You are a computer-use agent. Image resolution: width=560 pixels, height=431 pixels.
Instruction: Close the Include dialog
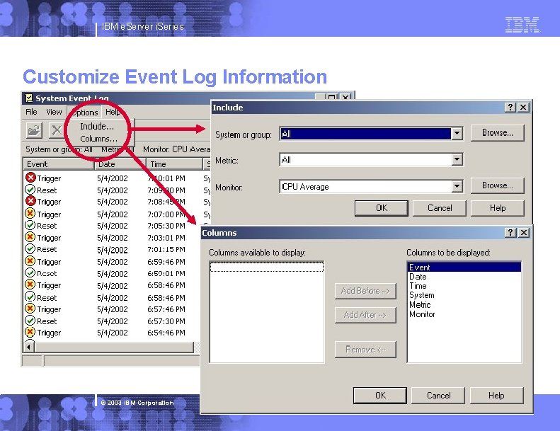point(523,107)
